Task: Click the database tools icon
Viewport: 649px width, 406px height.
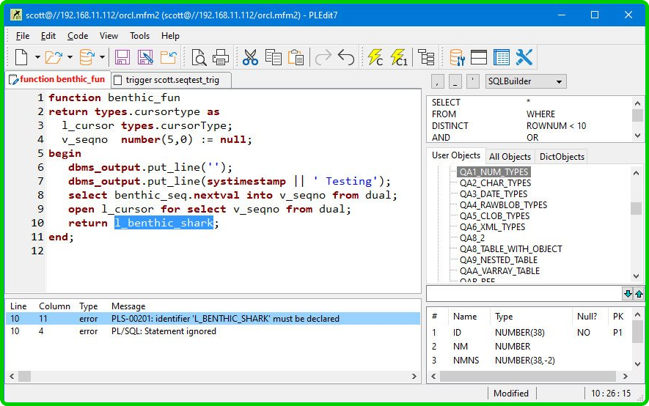Action: coord(457,57)
